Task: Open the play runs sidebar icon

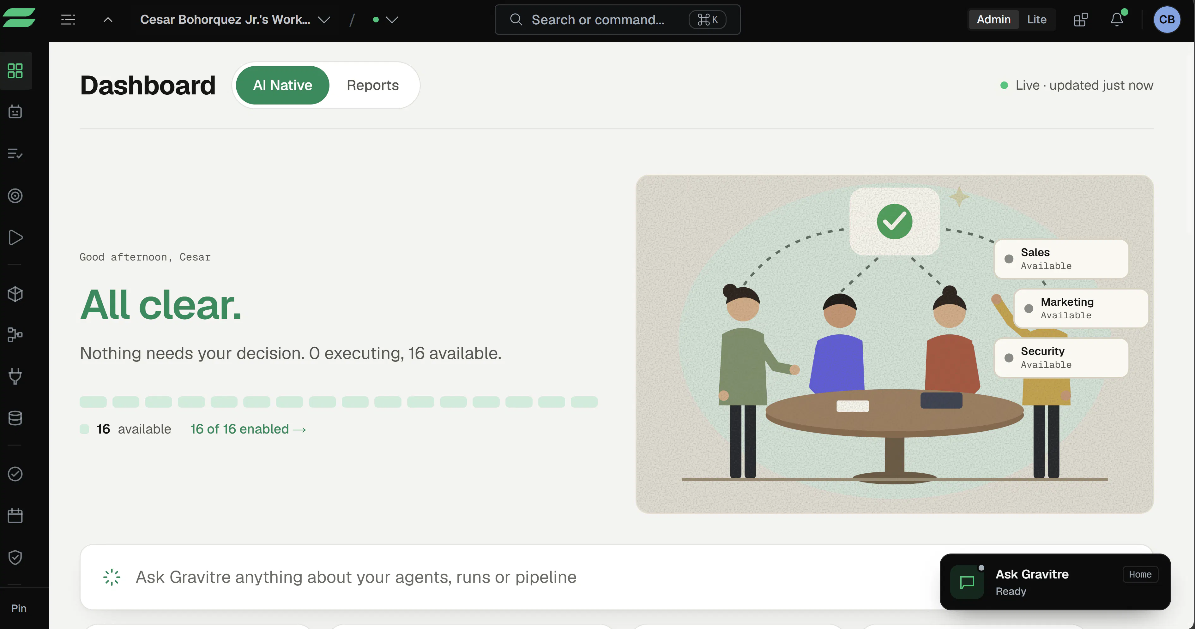Action: point(15,237)
